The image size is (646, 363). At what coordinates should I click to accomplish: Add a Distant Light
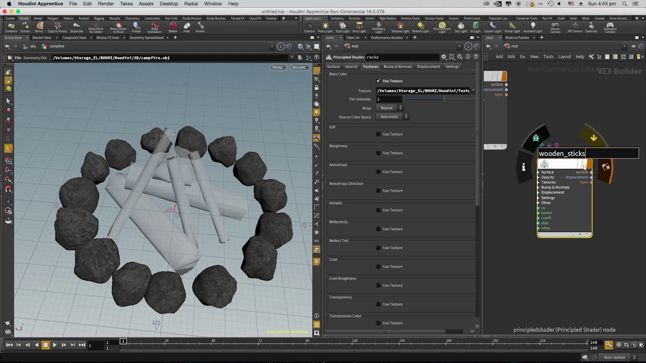420,27
